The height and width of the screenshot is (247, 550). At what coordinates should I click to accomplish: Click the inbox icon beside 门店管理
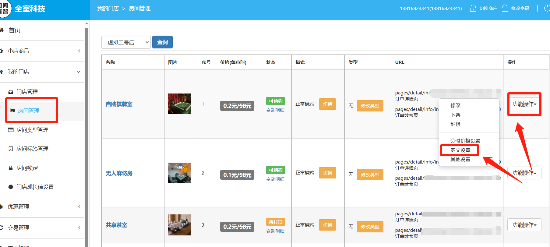point(11,92)
